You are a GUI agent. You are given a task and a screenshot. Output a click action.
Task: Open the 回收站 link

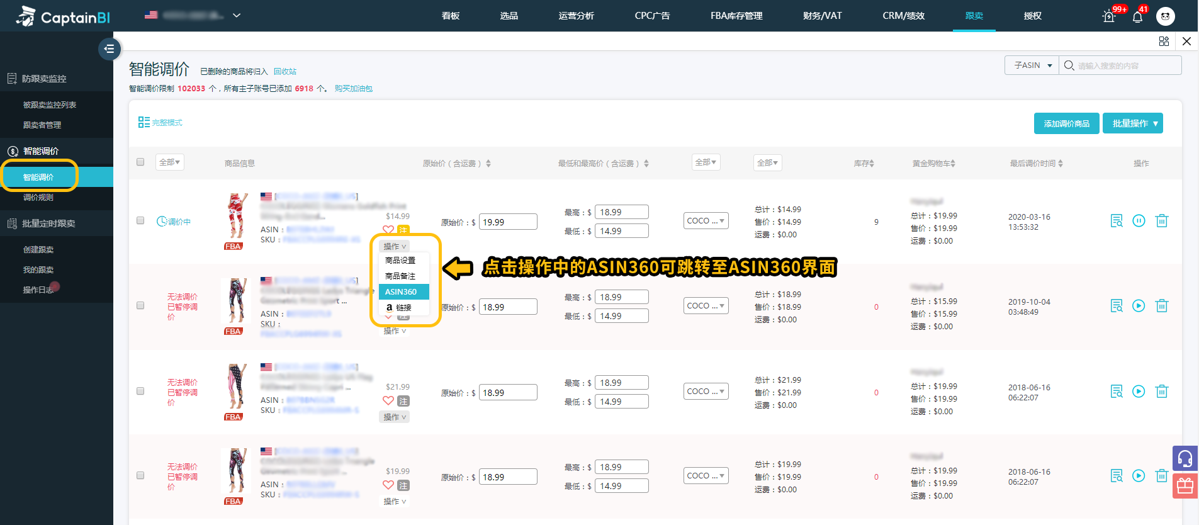click(285, 72)
